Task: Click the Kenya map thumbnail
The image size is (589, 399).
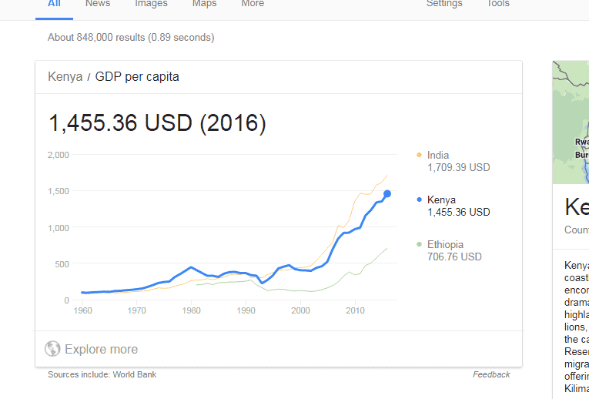Action: (x=571, y=122)
